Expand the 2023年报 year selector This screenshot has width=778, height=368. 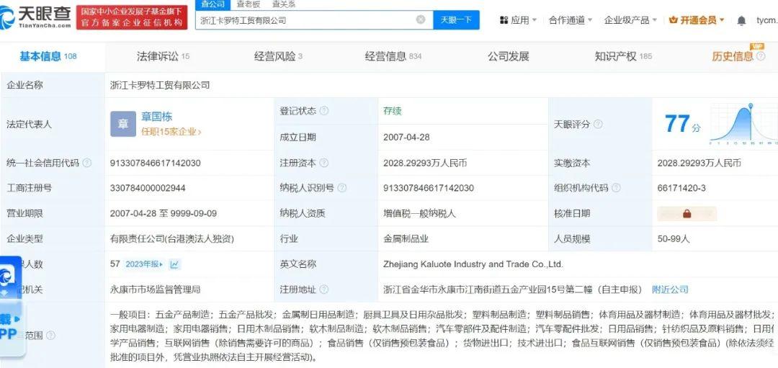pyautogui.click(x=144, y=264)
